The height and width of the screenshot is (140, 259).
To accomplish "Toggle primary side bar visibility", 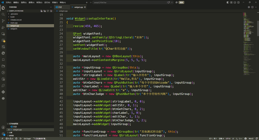I will 228,3.
